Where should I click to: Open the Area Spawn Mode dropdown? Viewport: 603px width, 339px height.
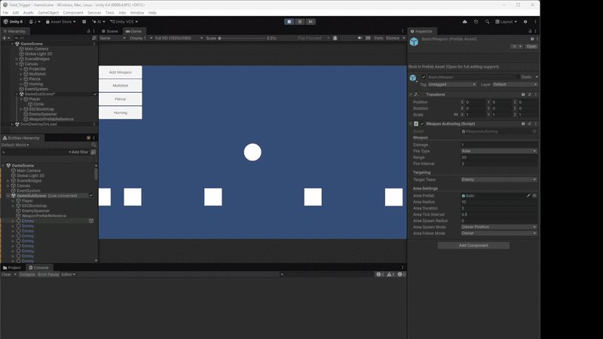[x=499, y=228]
